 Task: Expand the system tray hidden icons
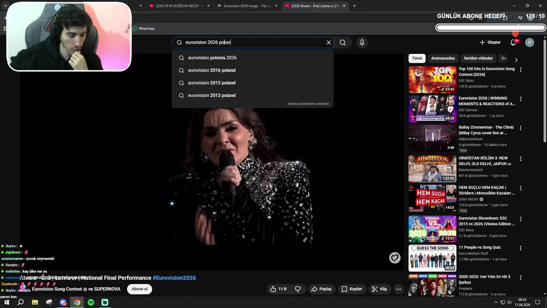(496, 302)
